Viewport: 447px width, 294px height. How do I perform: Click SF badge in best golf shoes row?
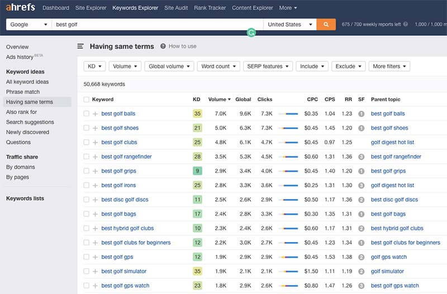(361, 128)
